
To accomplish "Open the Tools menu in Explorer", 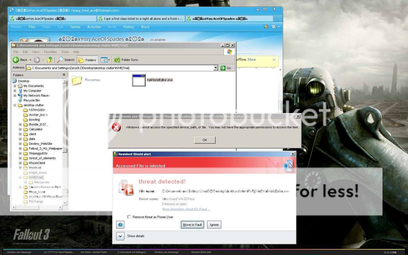I will tap(65, 52).
